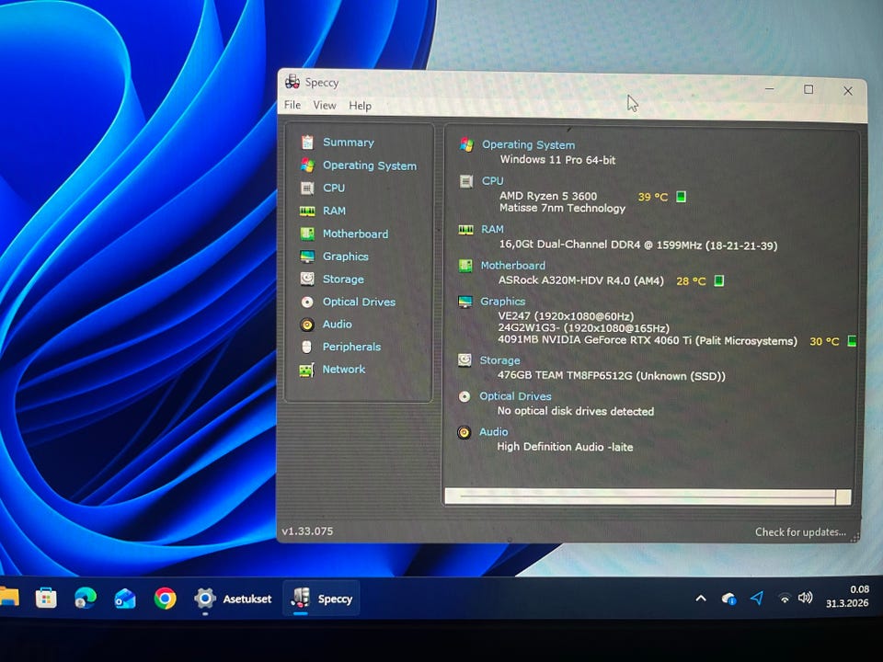Click the Windows 11 Pro 64-bit text
The image size is (883, 662).
[557, 160]
